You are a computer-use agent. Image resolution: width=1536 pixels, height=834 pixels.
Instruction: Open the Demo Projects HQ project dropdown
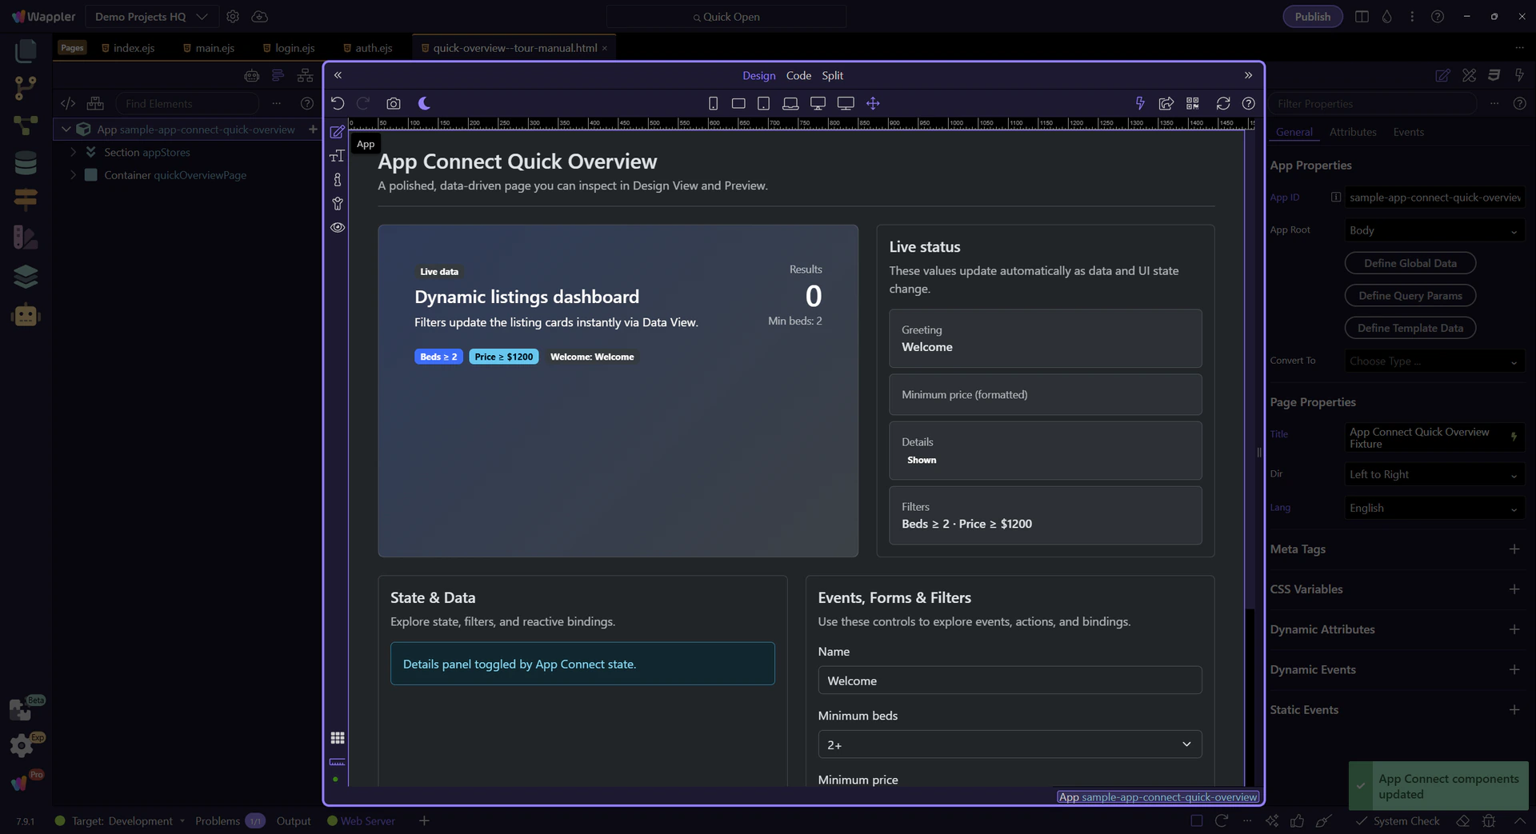tap(150, 17)
